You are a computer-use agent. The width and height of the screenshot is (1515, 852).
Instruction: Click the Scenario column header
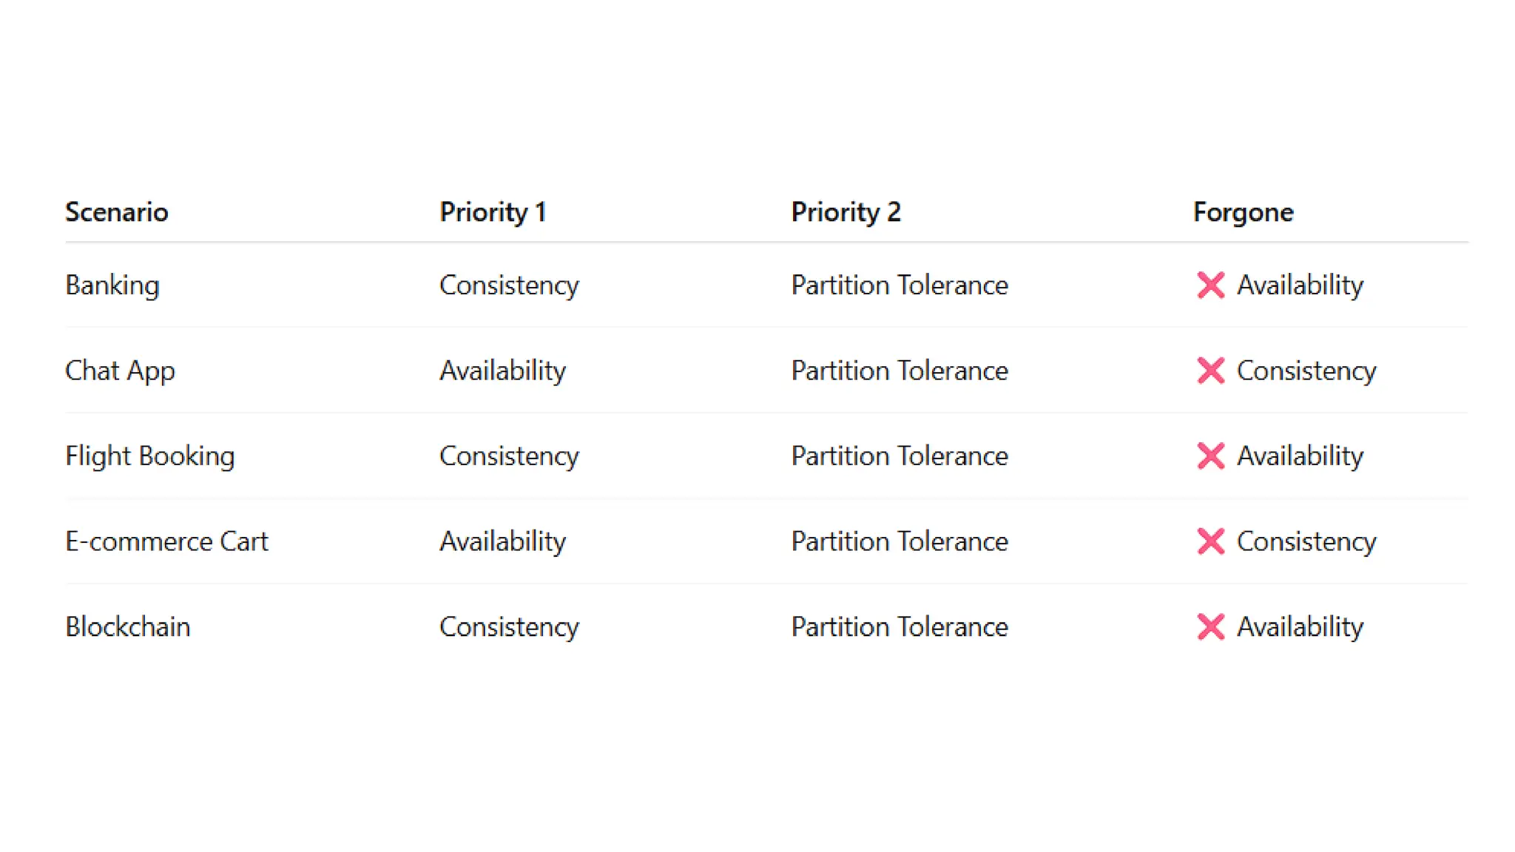pos(117,212)
